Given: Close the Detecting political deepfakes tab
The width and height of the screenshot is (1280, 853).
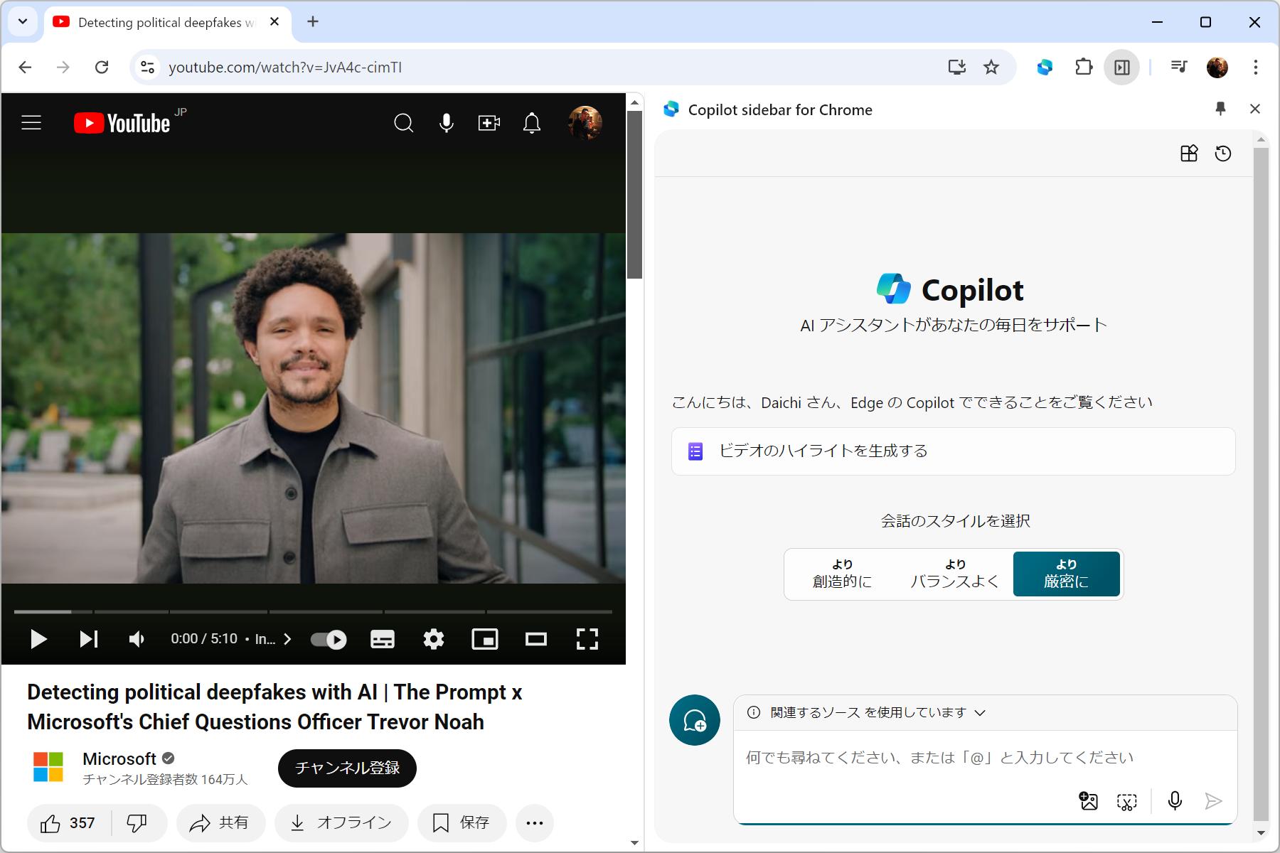Looking at the screenshot, I should [x=274, y=22].
